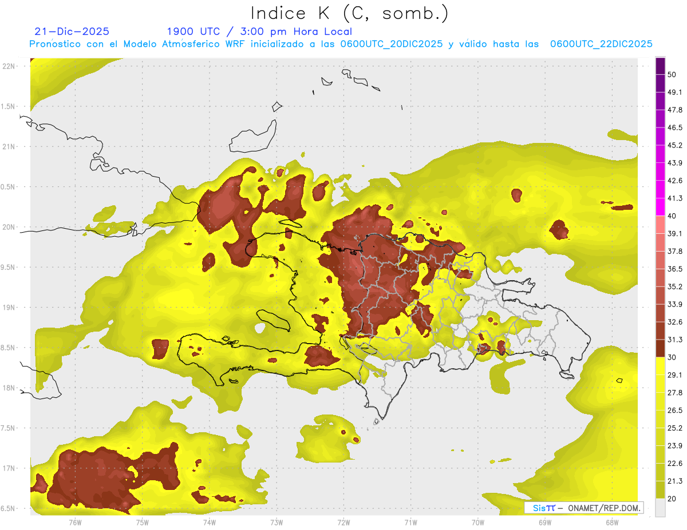Click the map title "Indice K (C, somb.)"
This screenshot has width=687, height=530.
click(x=349, y=13)
